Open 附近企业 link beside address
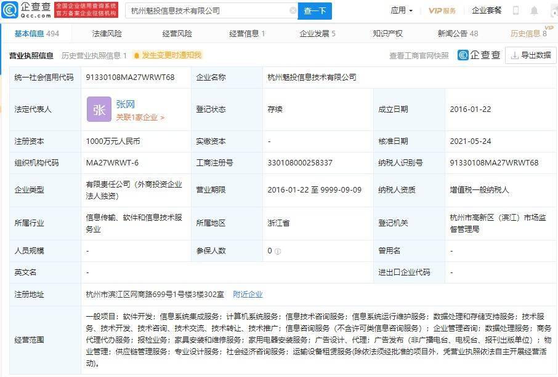The width and height of the screenshot is (558, 377). 248,295
